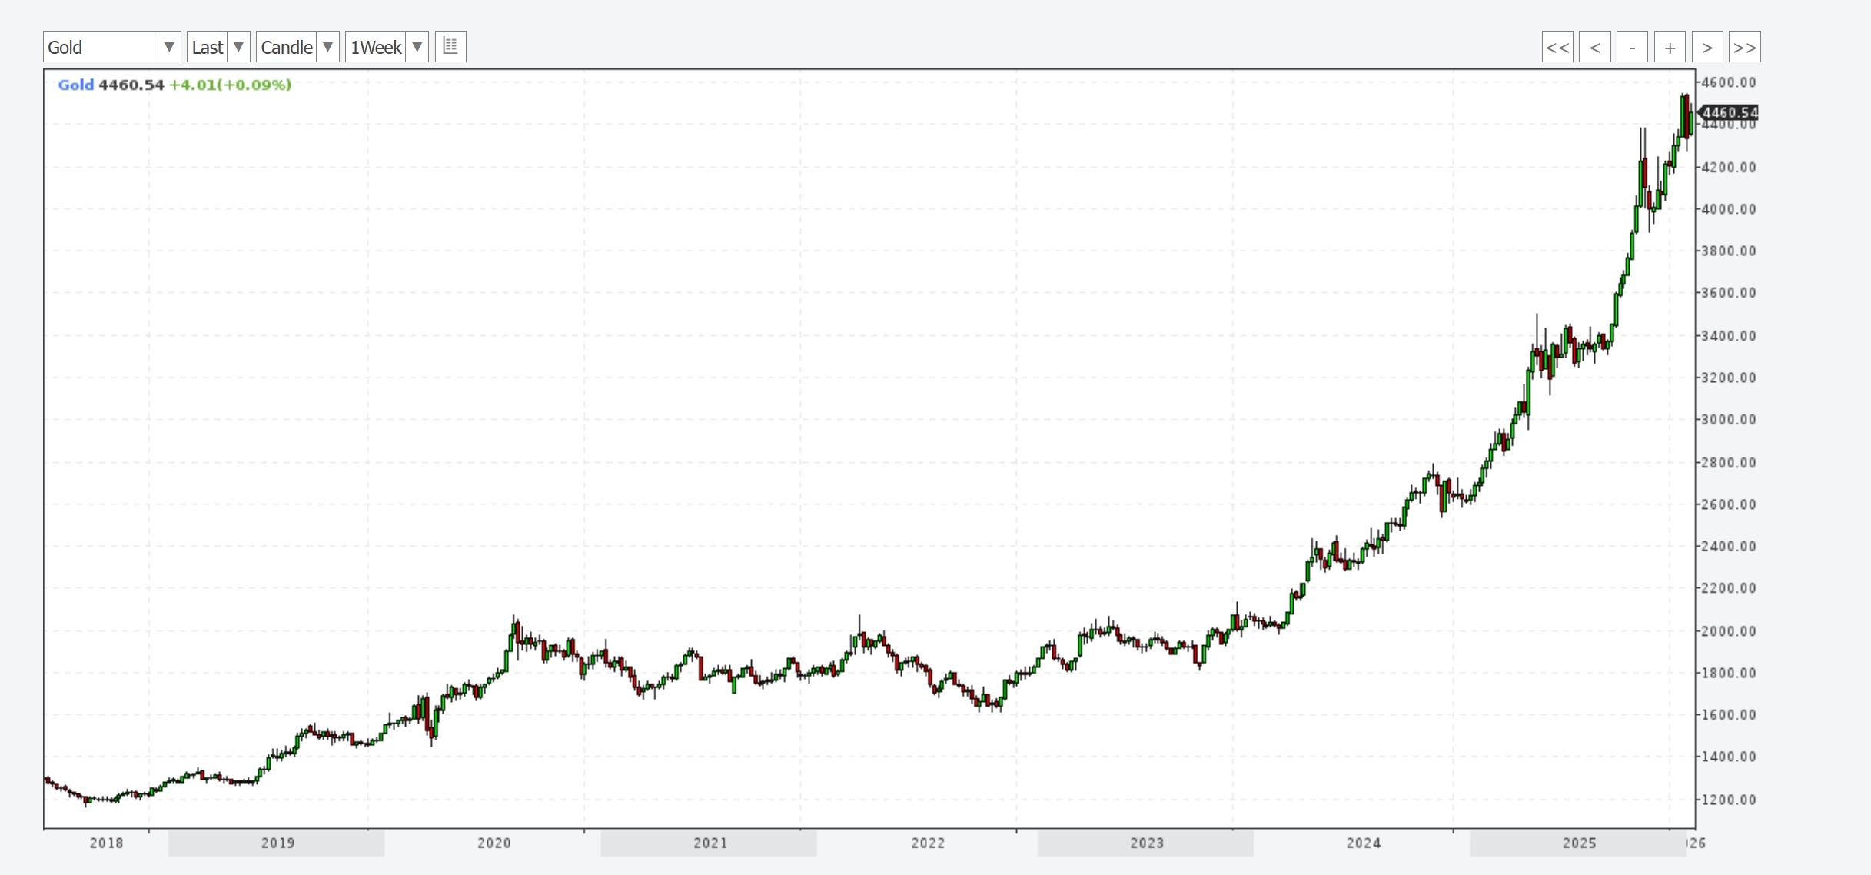This screenshot has width=1871, height=875.
Task: Jump to latest data with >> button
Action: [x=1744, y=47]
